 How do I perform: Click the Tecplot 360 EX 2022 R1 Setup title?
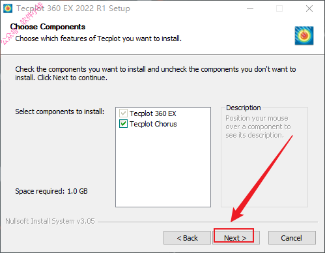(73, 8)
